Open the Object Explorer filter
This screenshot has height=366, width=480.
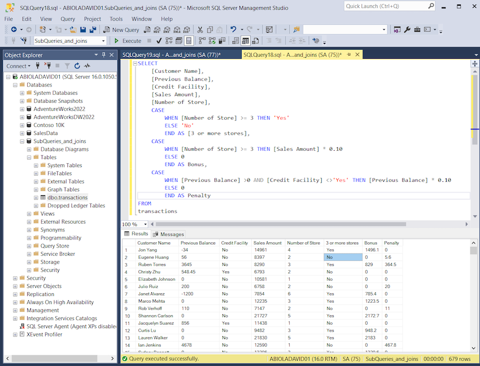pos(68,66)
